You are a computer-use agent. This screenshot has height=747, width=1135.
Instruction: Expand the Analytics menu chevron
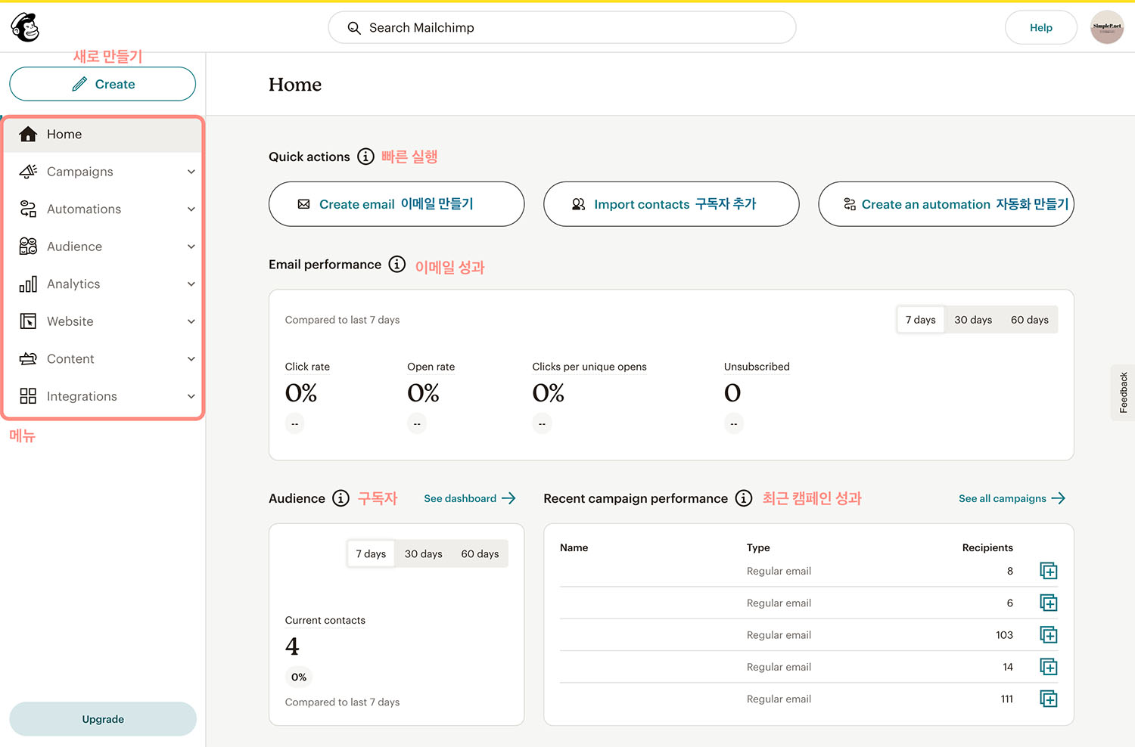point(191,284)
